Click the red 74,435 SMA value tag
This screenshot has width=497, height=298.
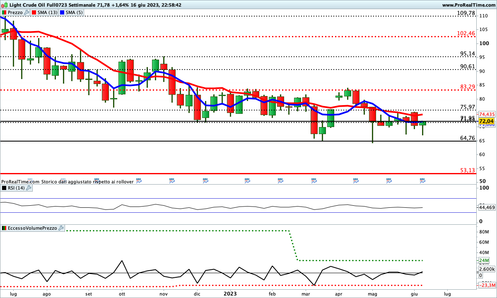pos(487,114)
